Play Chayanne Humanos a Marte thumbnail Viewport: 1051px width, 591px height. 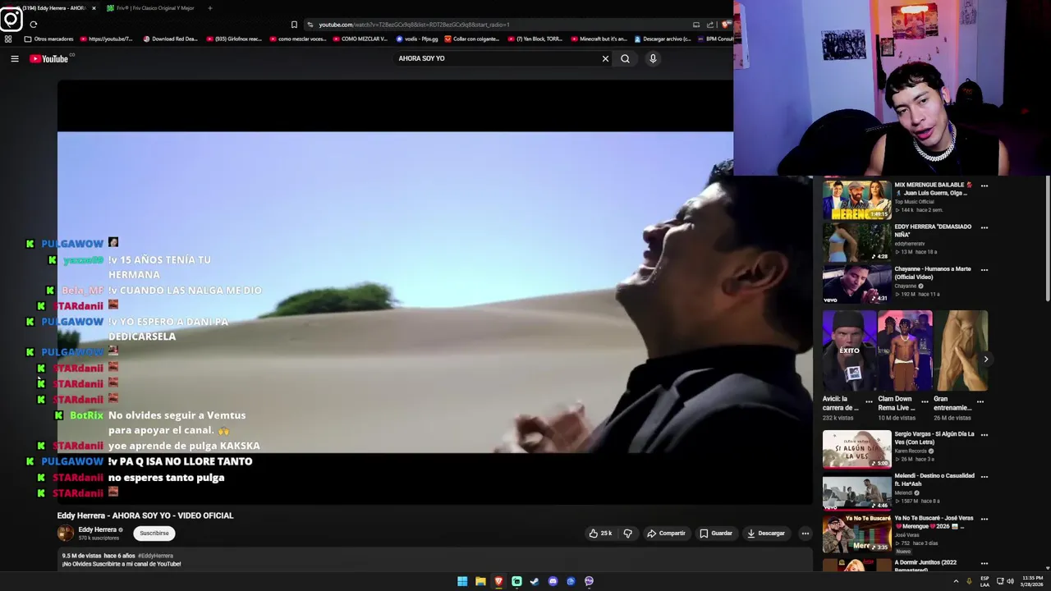pyautogui.click(x=856, y=284)
